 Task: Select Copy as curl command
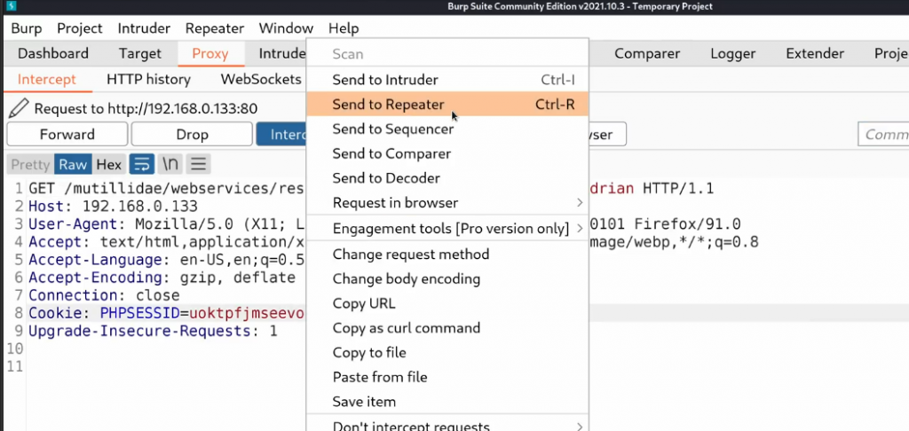pos(406,328)
